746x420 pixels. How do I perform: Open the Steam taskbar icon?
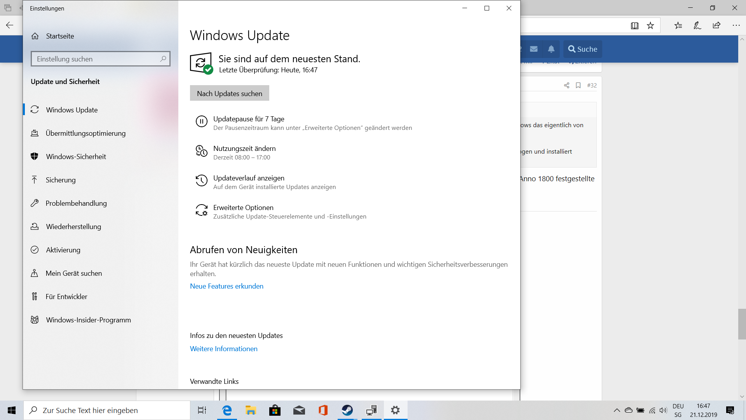pos(347,410)
